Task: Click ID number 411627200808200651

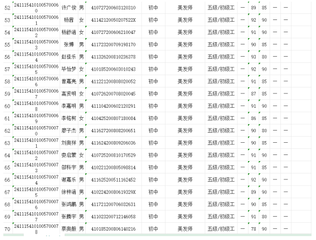Action: tap(113, 131)
